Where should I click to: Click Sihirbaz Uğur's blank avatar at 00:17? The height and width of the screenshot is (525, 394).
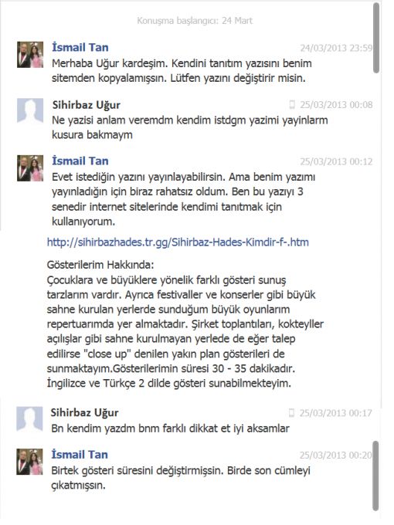point(30,418)
